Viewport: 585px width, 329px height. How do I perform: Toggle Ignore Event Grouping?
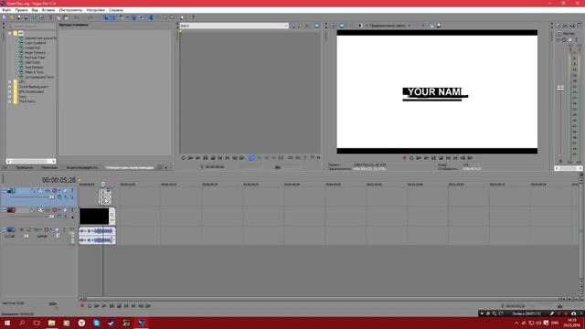(x=142, y=17)
